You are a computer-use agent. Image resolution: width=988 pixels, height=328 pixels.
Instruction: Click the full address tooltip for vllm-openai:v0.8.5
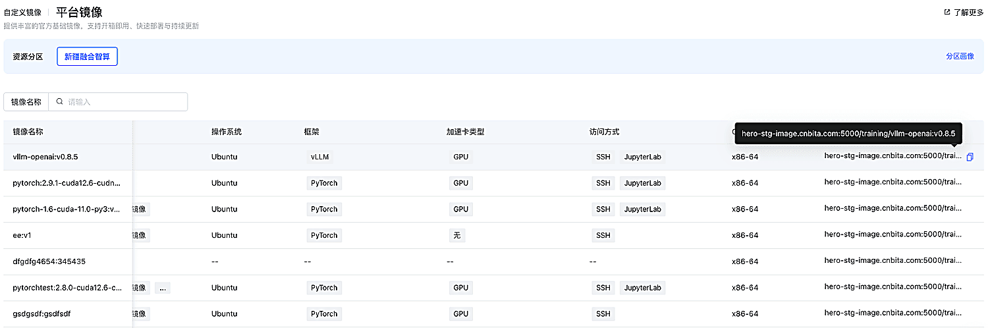(x=848, y=133)
